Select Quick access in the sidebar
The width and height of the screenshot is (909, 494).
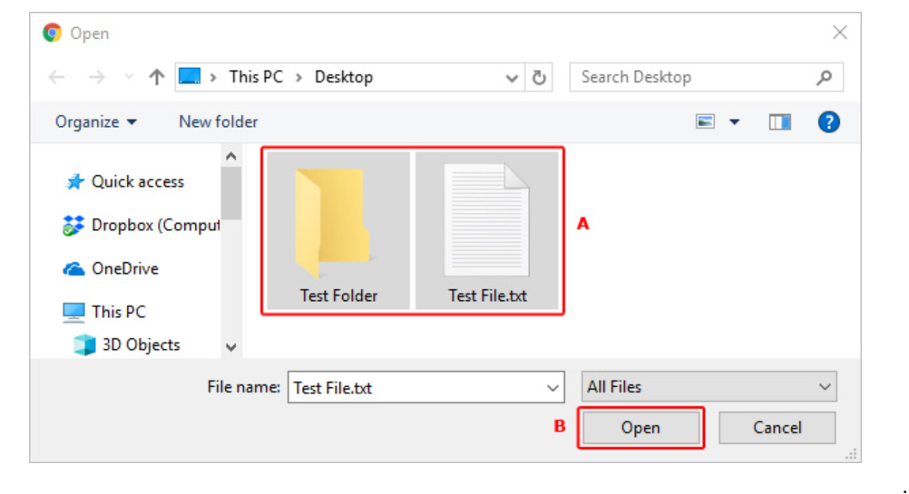[x=137, y=182]
